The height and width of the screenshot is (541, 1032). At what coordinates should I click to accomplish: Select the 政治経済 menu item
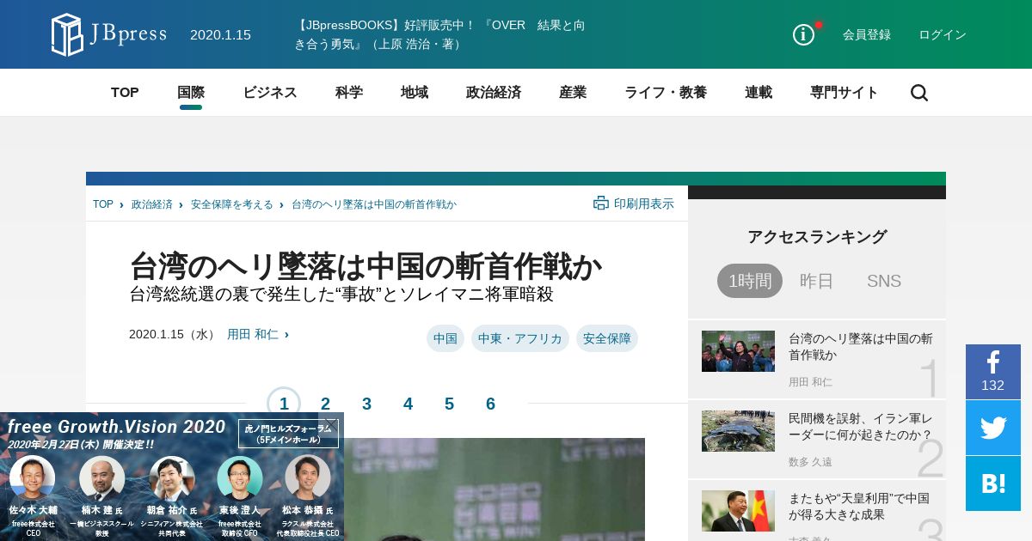pos(494,93)
